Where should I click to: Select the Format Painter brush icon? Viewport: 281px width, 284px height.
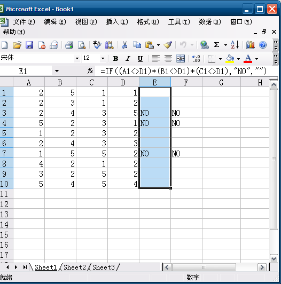[x=168, y=45]
